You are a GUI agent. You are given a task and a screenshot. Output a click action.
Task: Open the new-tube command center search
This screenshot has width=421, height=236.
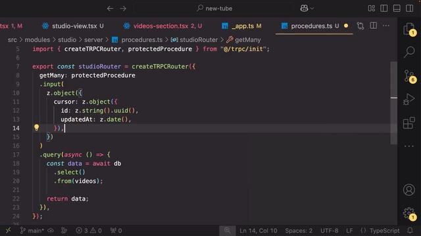(x=214, y=9)
